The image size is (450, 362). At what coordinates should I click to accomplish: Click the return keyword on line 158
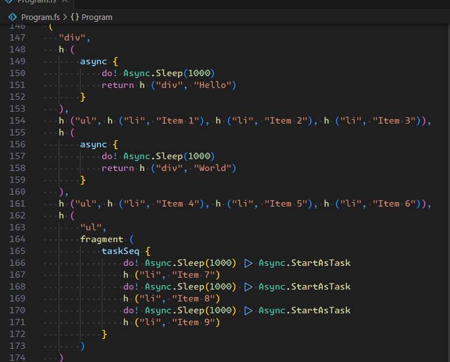pos(118,169)
